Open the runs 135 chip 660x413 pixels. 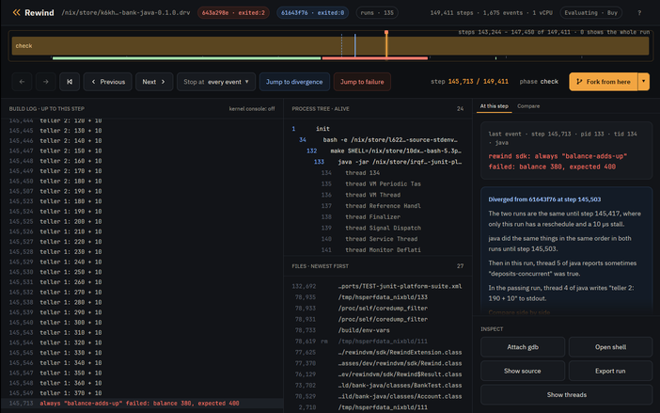377,12
